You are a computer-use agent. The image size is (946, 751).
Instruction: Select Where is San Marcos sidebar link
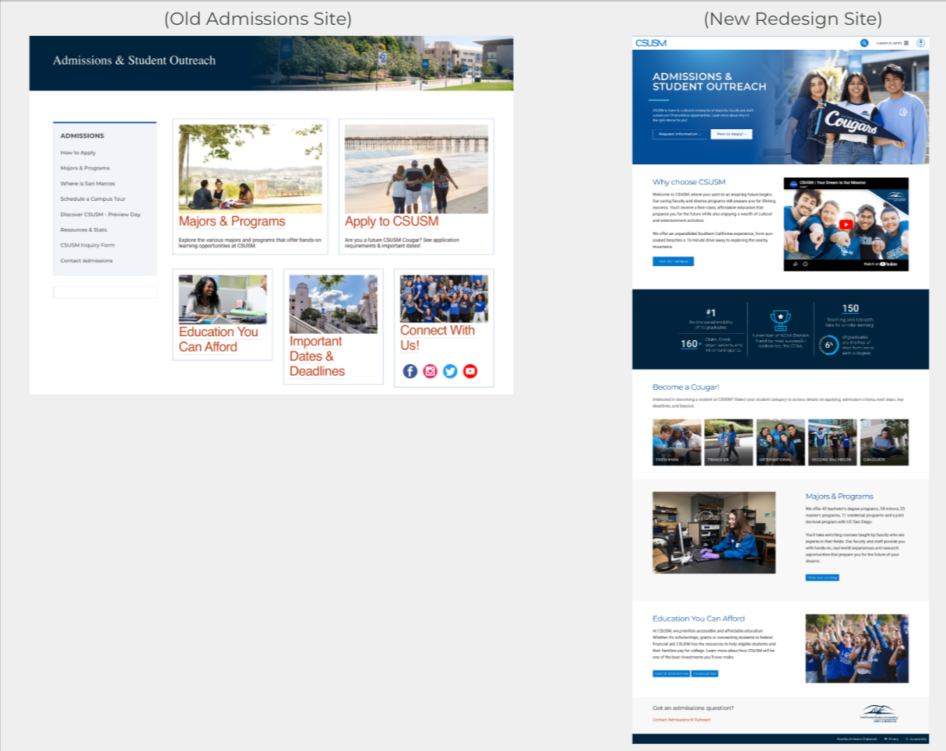[87, 184]
